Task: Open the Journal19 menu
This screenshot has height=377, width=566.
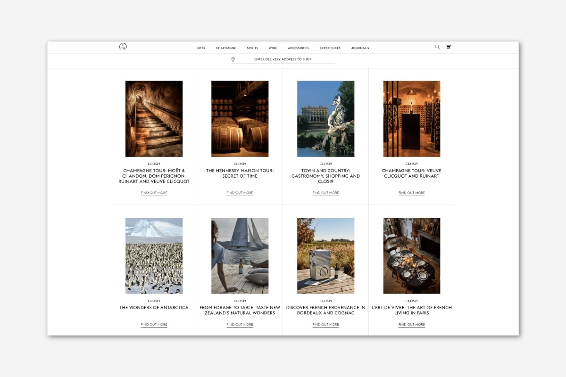Action: coord(360,48)
